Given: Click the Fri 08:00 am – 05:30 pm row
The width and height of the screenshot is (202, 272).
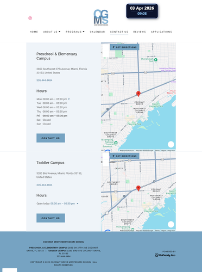Looking at the screenshot, I should coord(52,116).
